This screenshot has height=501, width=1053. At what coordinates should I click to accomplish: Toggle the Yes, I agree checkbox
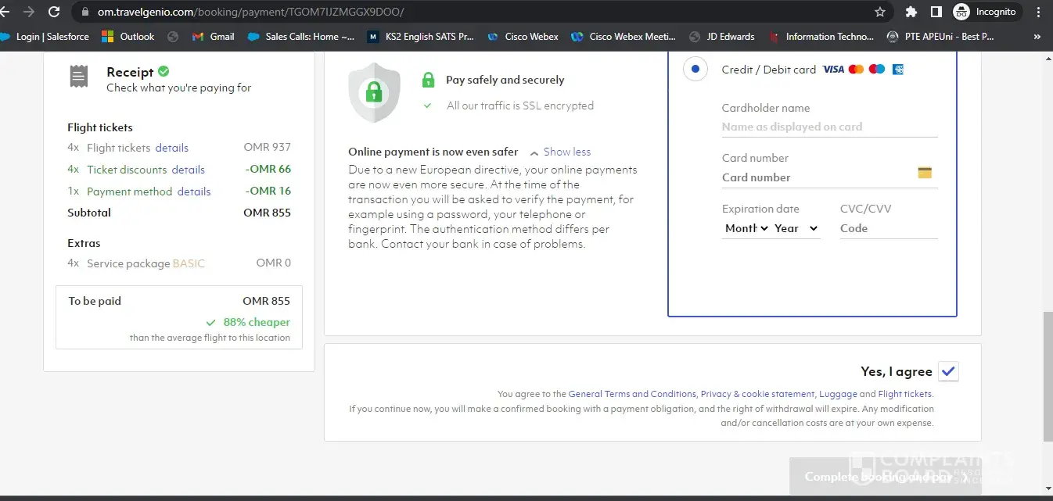pos(948,371)
